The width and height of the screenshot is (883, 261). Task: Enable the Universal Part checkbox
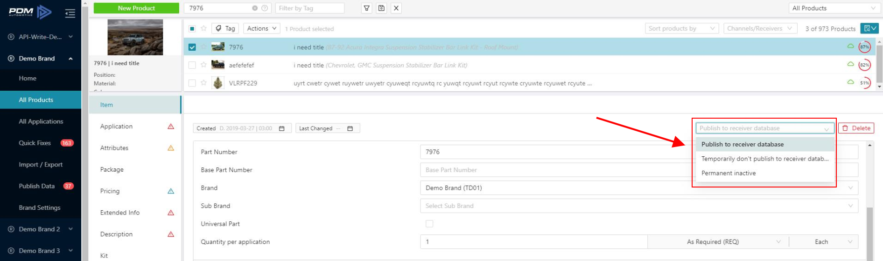click(429, 224)
